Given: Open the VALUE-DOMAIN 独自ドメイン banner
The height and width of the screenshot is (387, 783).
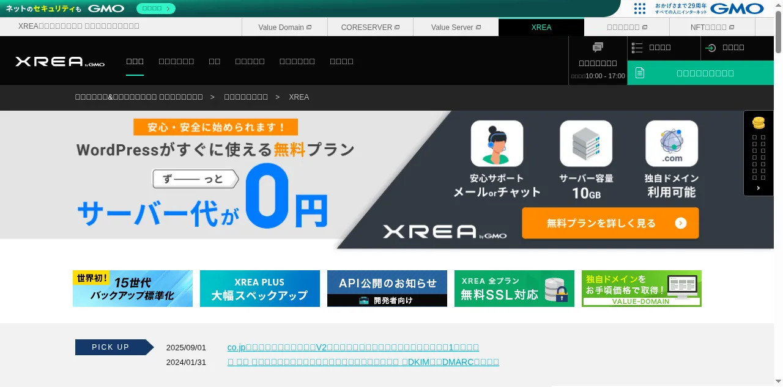Looking at the screenshot, I should click(642, 289).
